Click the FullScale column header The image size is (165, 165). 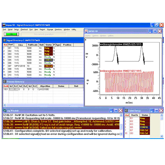(33, 45)
